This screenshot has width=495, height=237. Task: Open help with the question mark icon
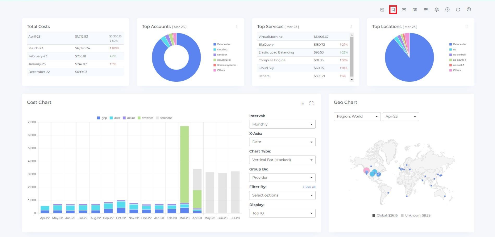click(469, 9)
